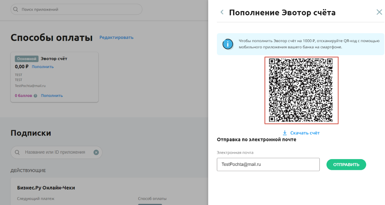Viewport: 385px width, 205px height.
Task: Click the download icon next to Скачать счёт
Action: click(285, 133)
